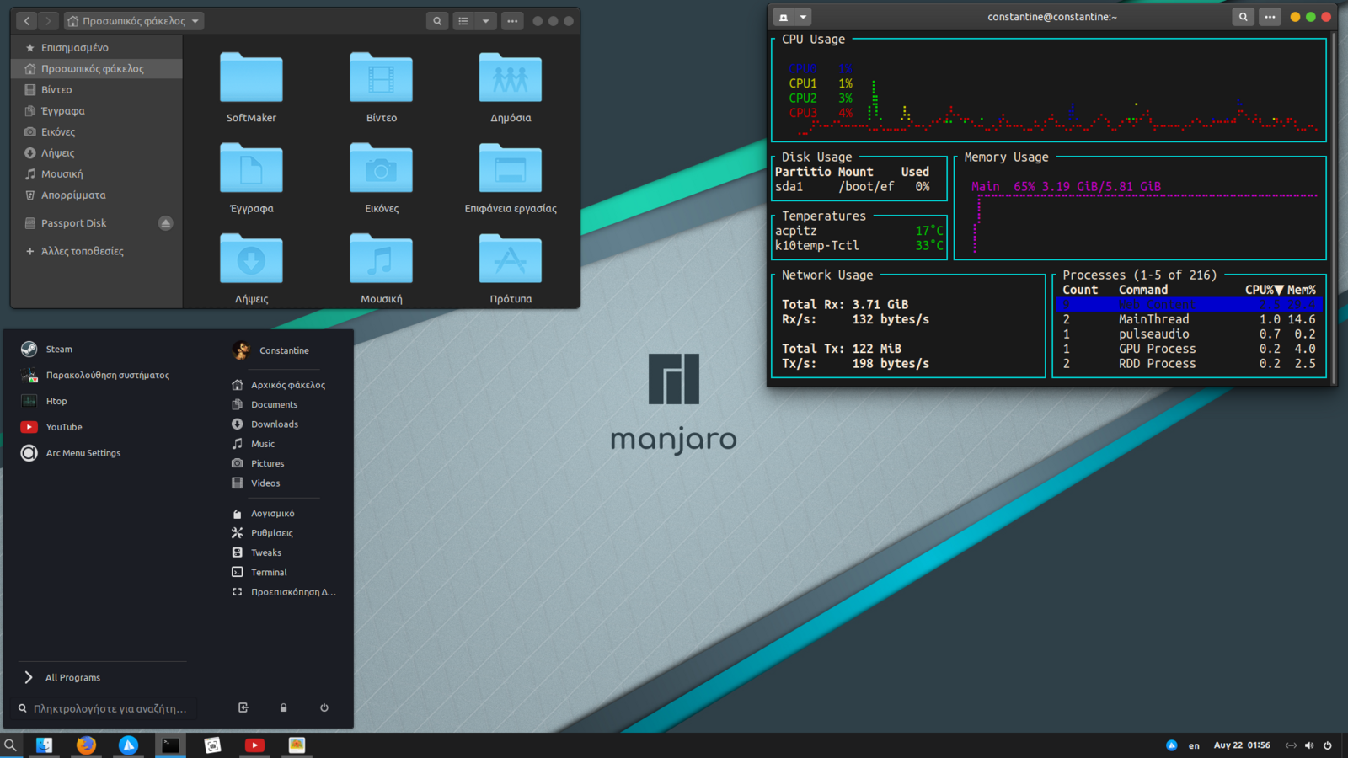Click the lock screen icon in Arc Menu
The height and width of the screenshot is (758, 1348).
point(284,707)
